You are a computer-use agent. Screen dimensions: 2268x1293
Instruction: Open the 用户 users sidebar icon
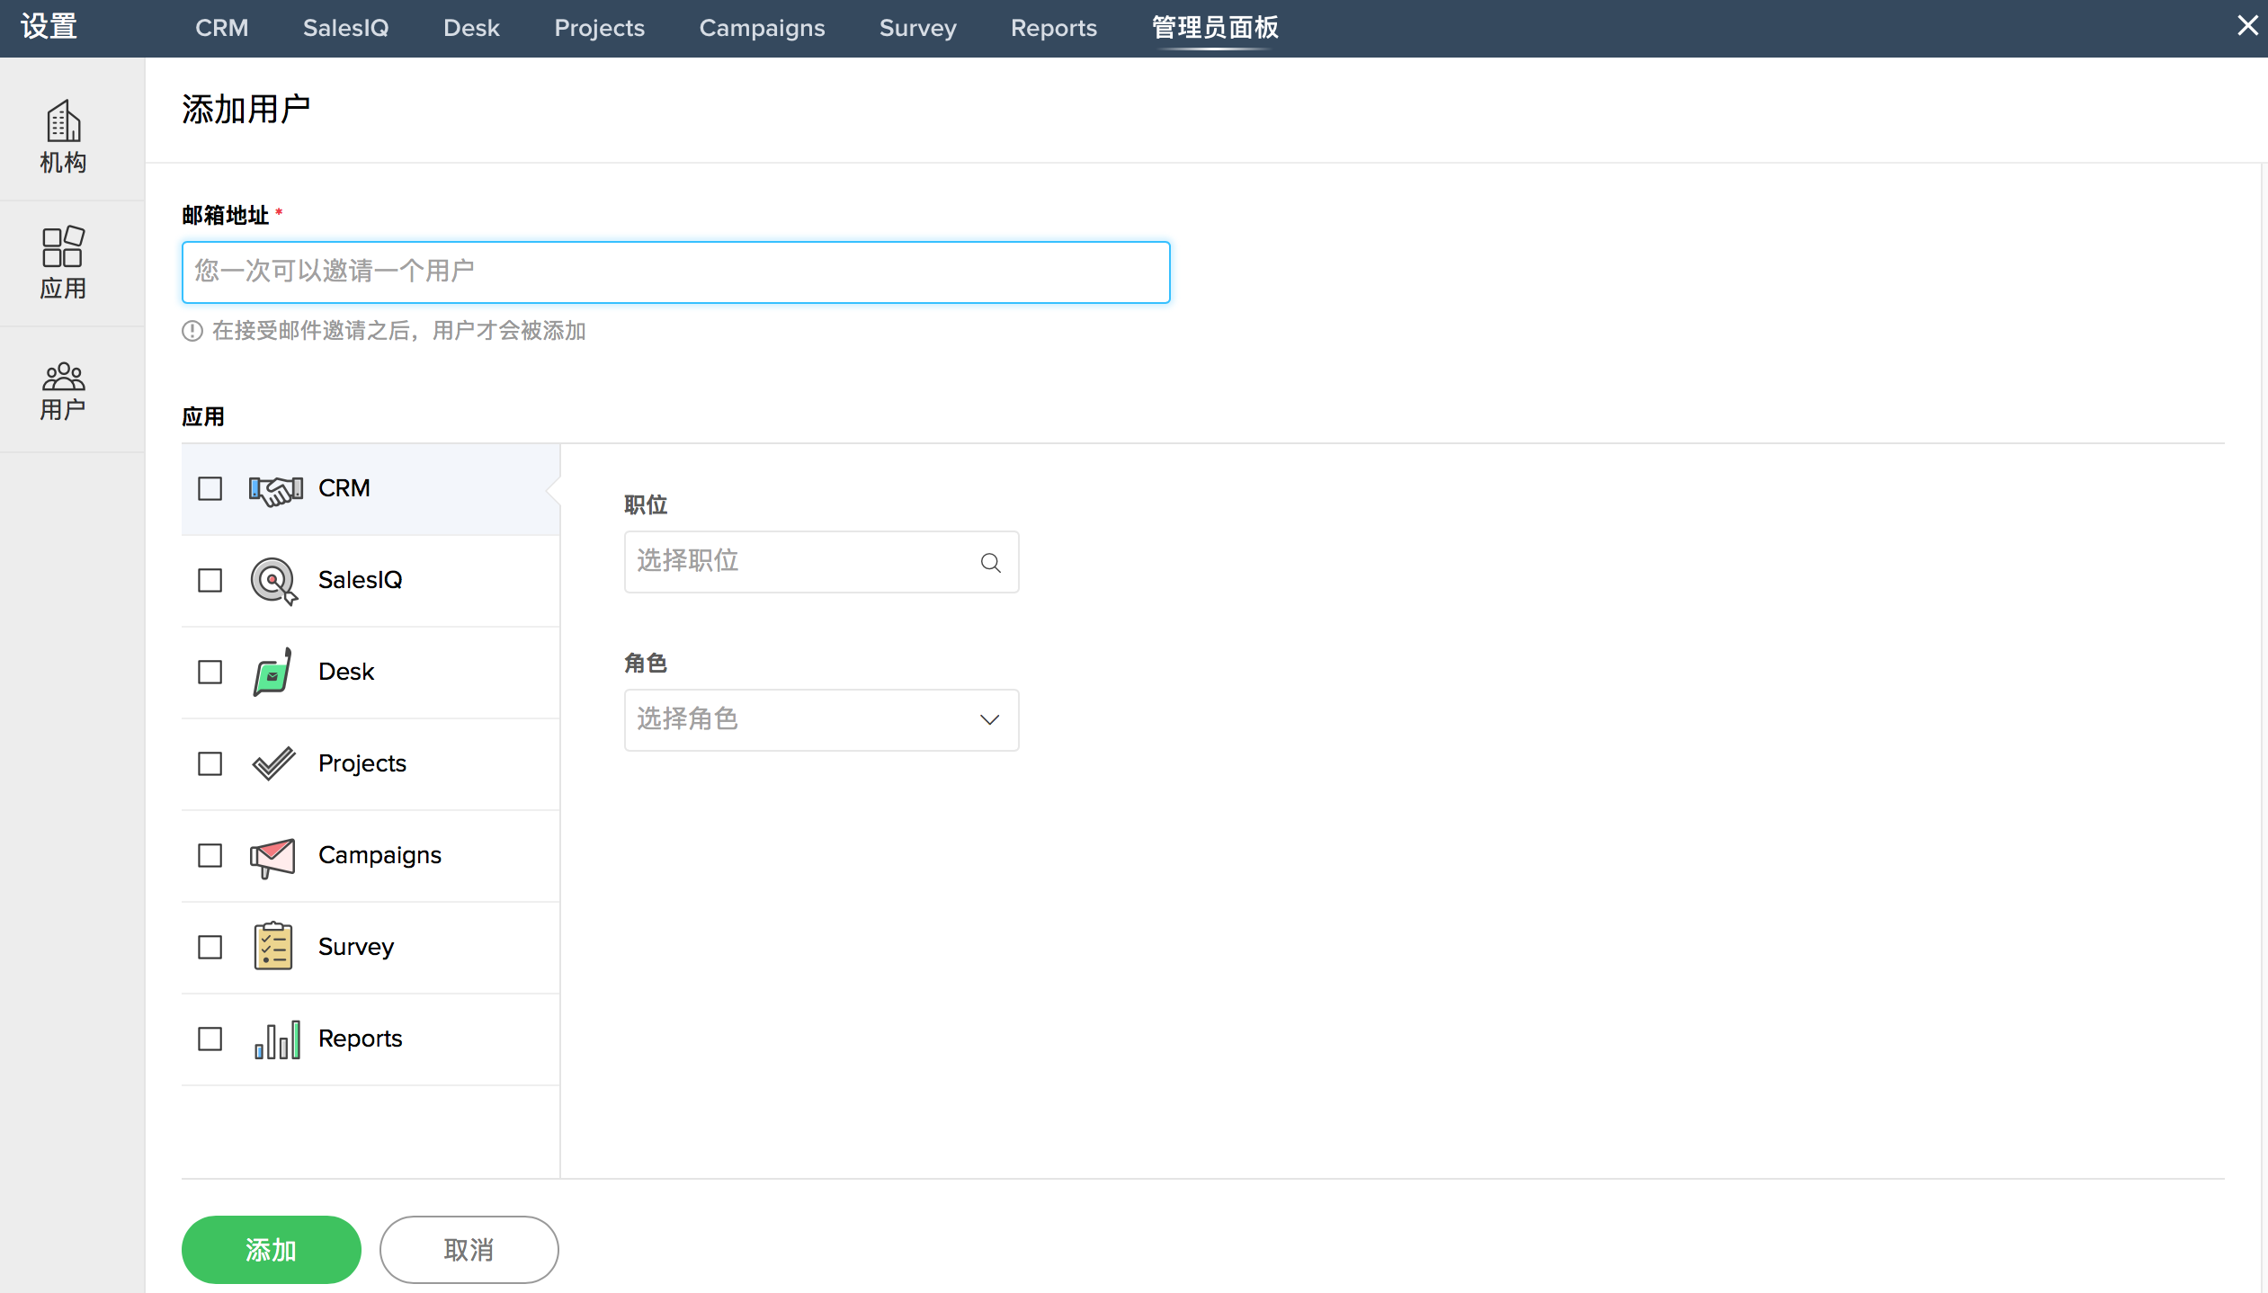pyautogui.click(x=63, y=390)
